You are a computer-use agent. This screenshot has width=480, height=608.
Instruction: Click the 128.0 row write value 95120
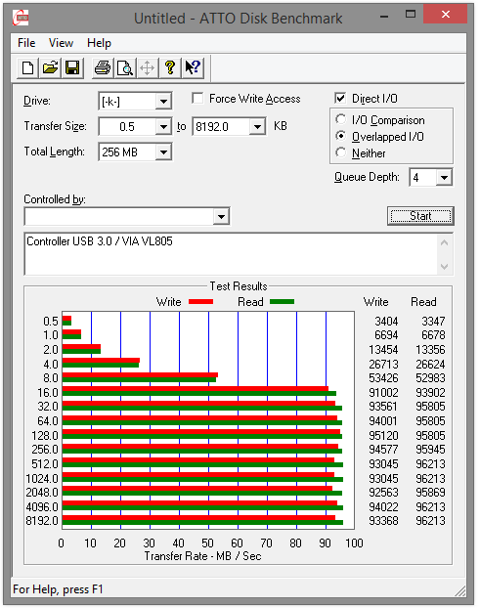point(383,435)
